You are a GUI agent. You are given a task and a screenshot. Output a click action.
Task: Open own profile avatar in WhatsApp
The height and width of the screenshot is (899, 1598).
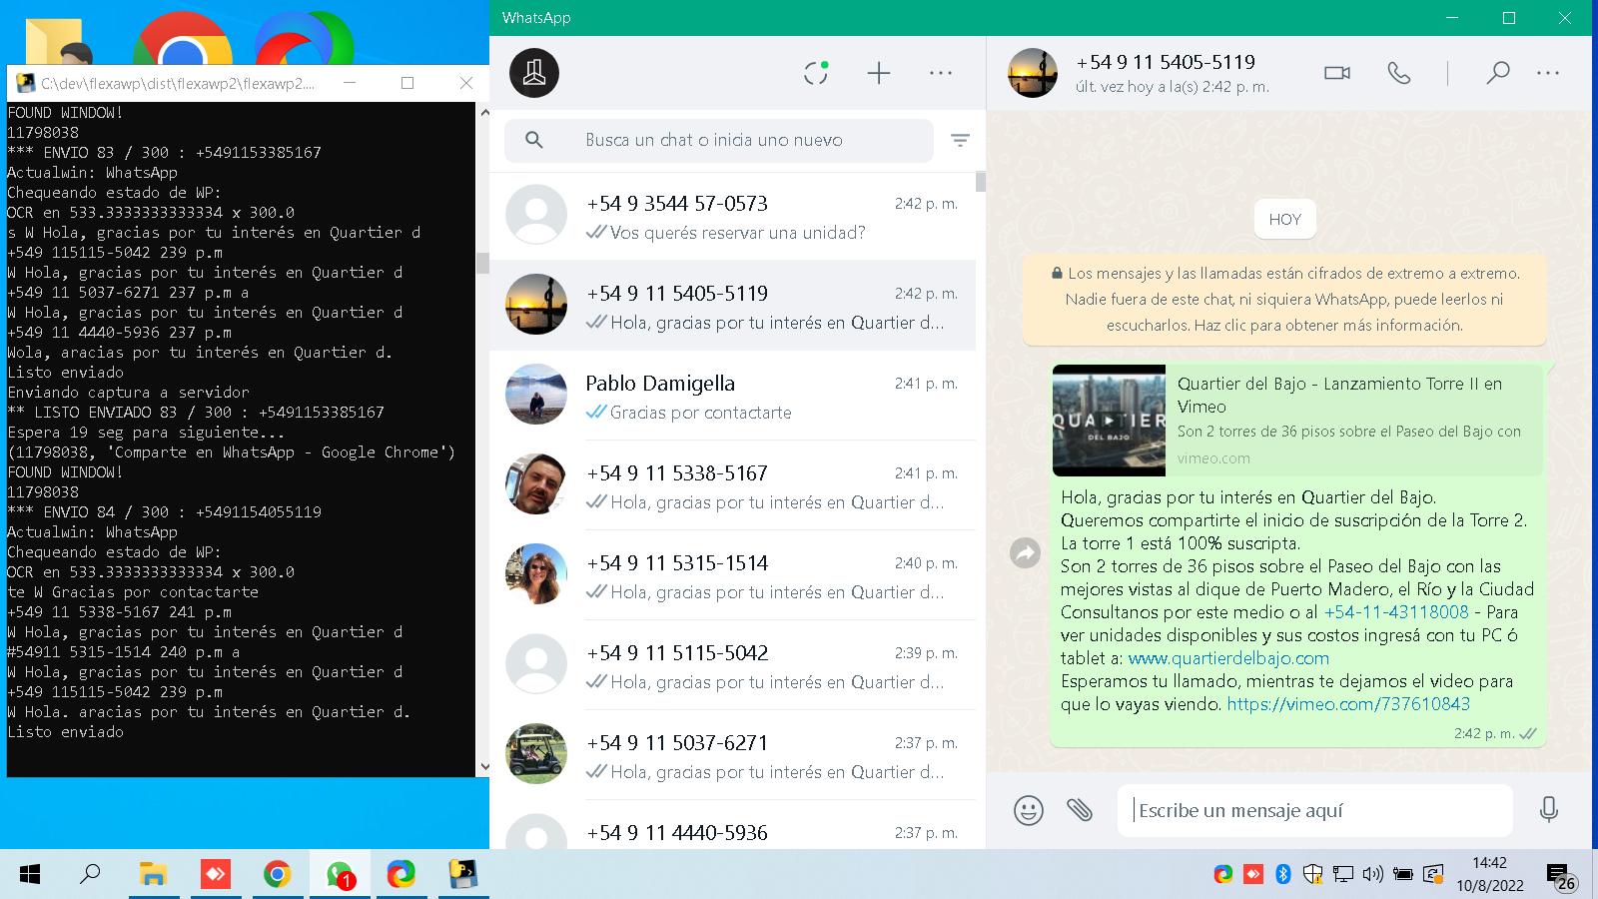(534, 73)
